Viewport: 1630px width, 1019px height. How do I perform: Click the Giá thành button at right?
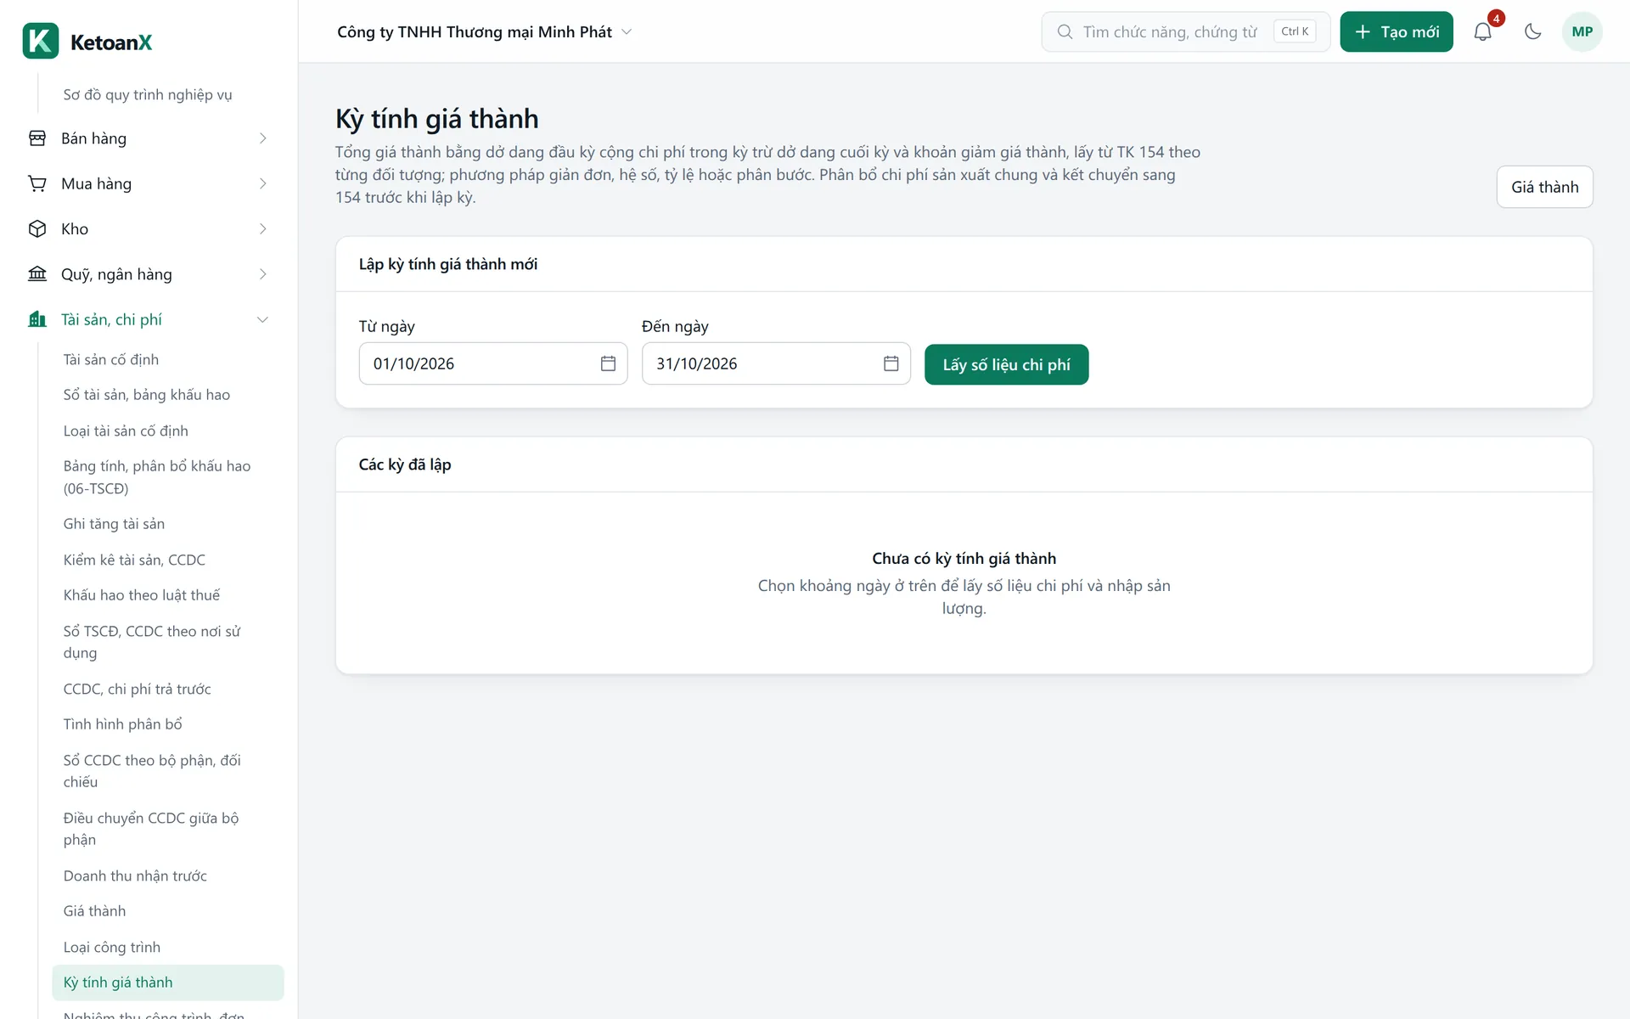tap(1544, 187)
